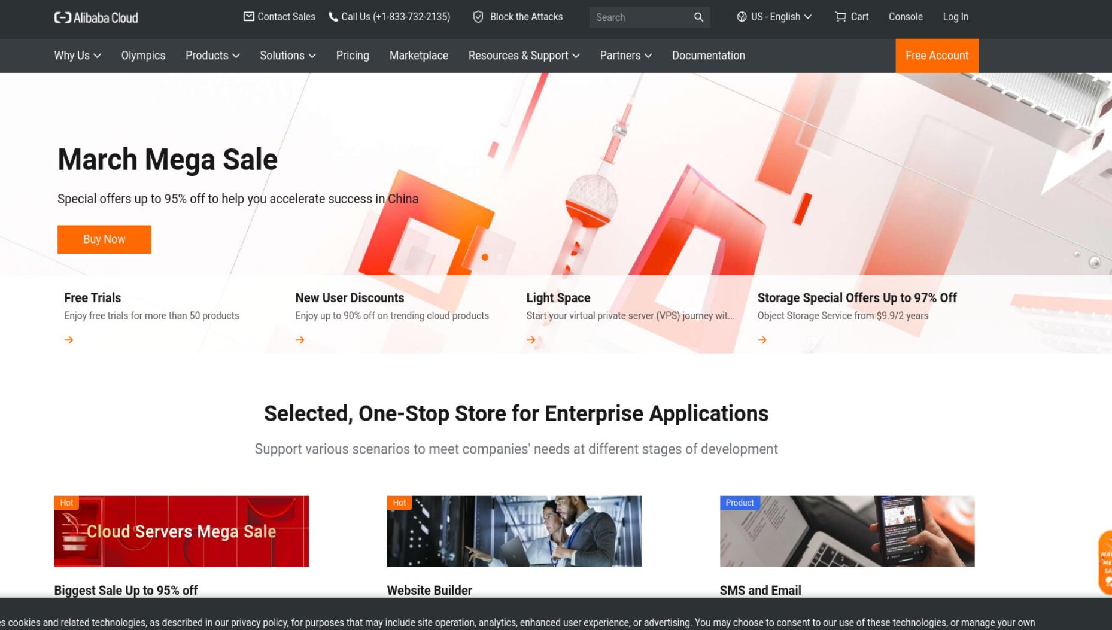The height and width of the screenshot is (630, 1112).
Task: Open the Website Builder card image
Action: coord(514,531)
